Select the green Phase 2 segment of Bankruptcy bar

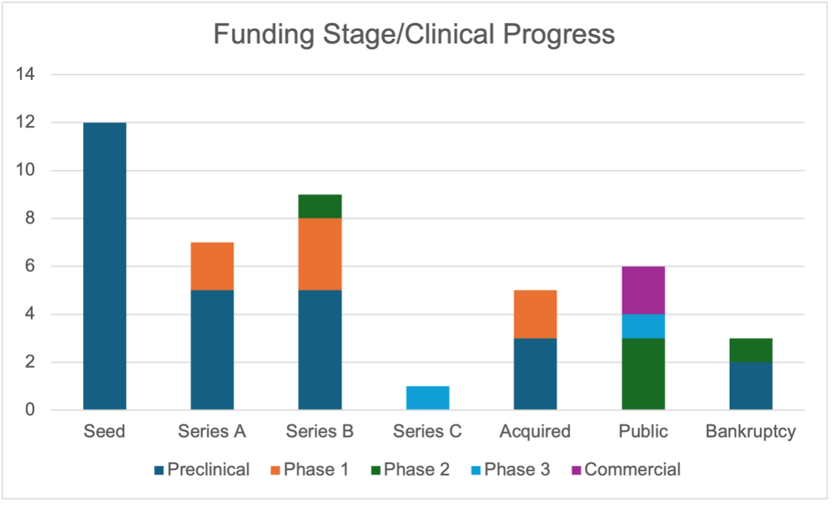(x=750, y=350)
